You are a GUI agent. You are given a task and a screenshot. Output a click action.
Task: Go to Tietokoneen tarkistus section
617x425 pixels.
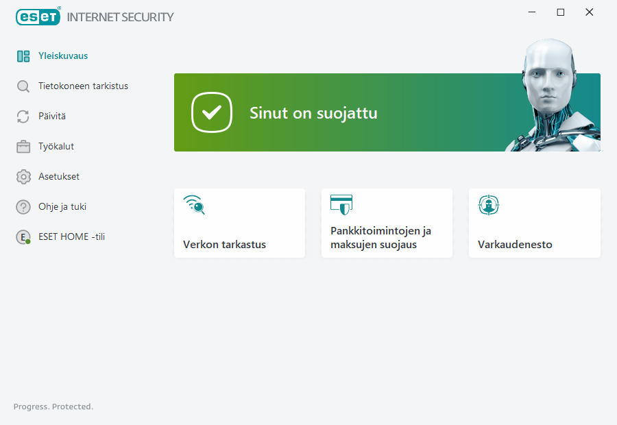point(83,86)
